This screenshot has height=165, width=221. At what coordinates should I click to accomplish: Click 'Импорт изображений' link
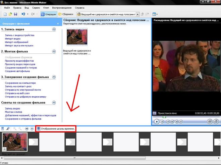(x=17, y=42)
